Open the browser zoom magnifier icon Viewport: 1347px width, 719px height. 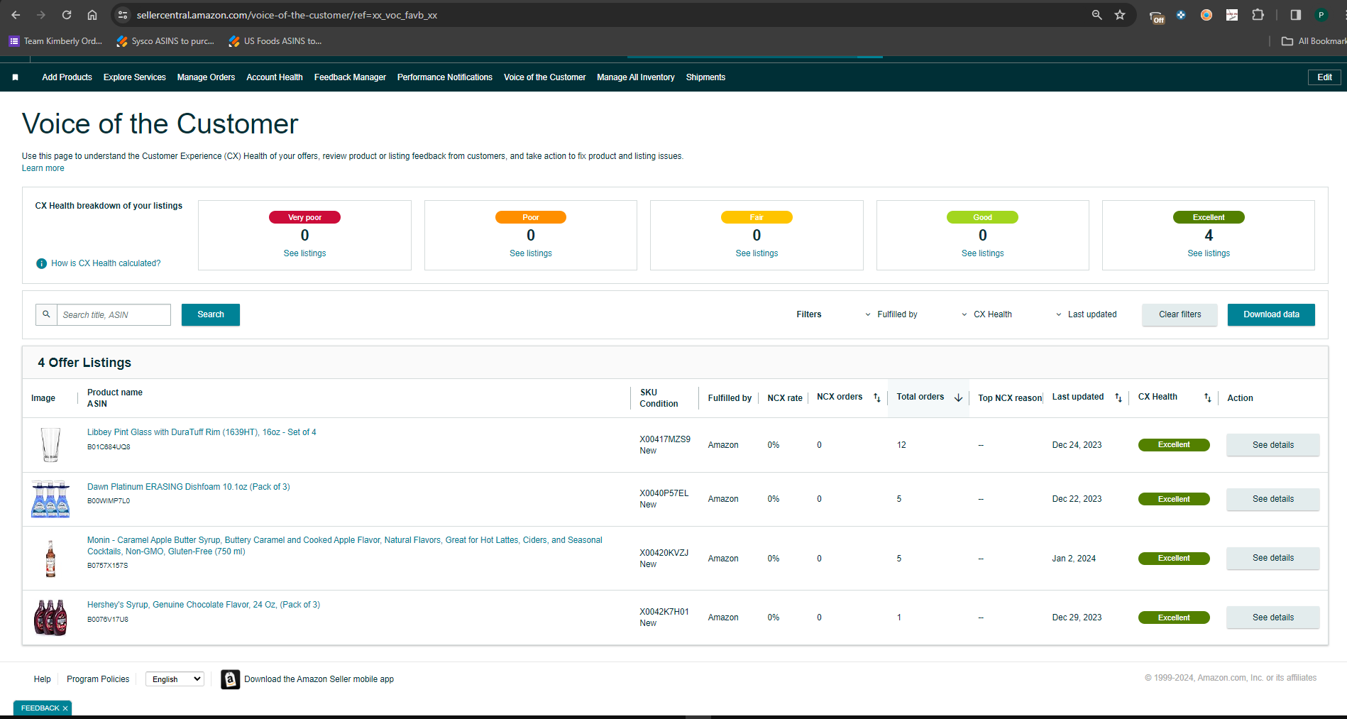click(x=1097, y=15)
